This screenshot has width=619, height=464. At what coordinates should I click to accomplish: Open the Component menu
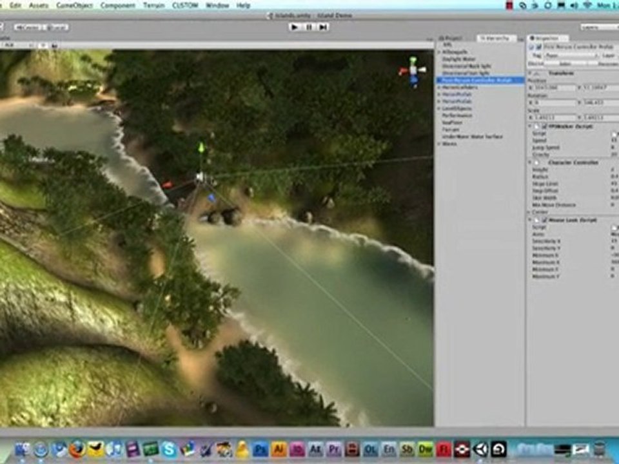tap(117, 5)
